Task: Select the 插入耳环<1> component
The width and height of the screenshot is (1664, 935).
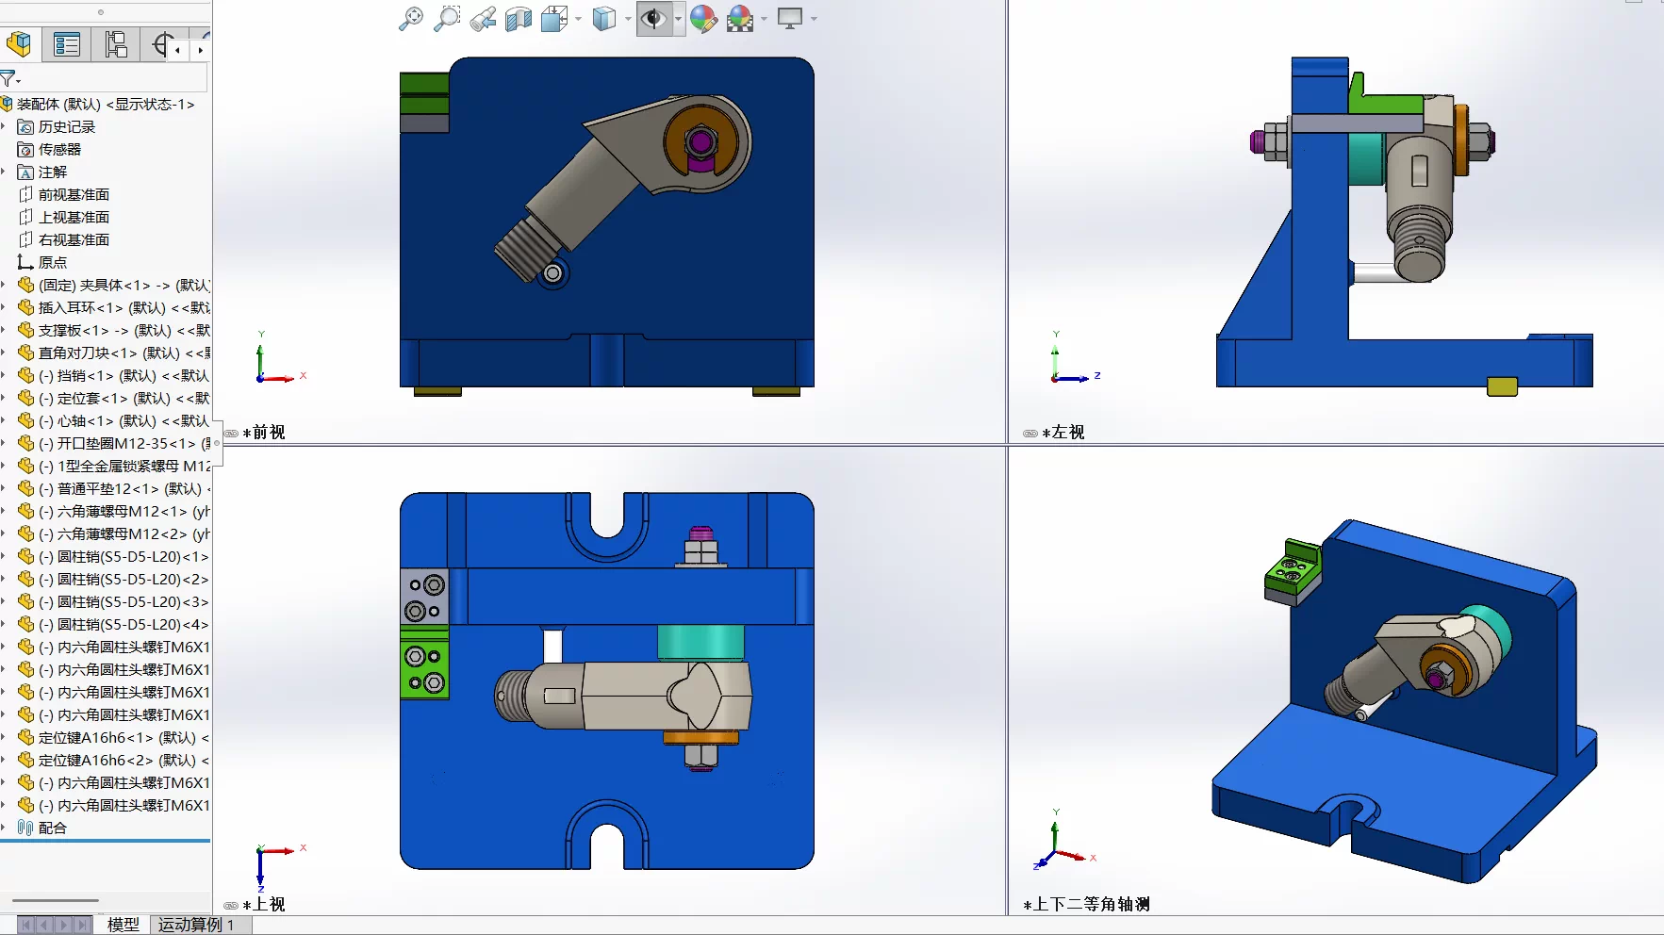Action: click(114, 307)
